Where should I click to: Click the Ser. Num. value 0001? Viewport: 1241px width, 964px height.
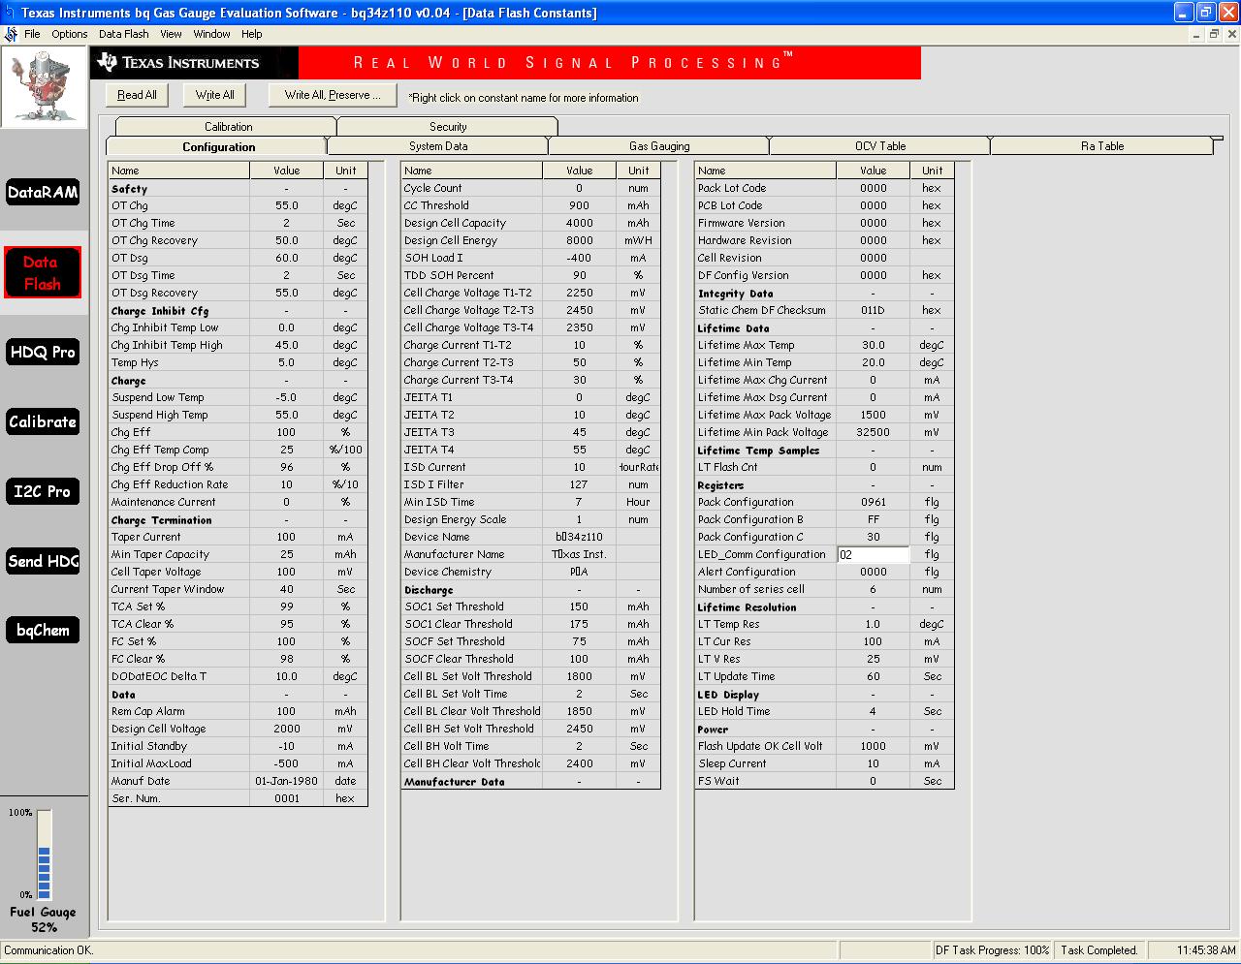(x=286, y=798)
